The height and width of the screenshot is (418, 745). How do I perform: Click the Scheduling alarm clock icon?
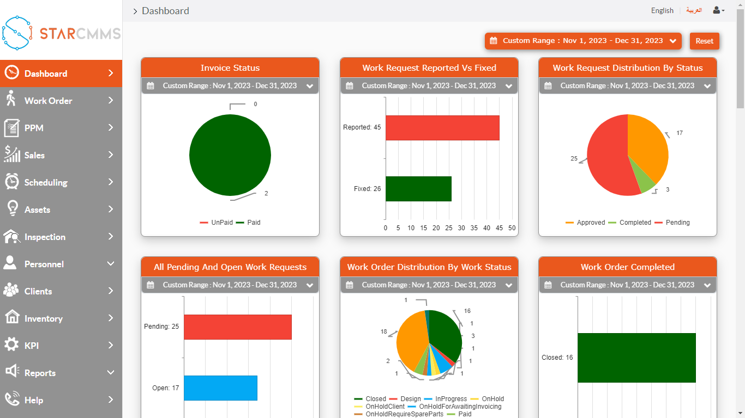(11, 182)
